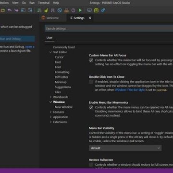This screenshot has width=173, height=173.
Task: Click the blue window icon beside the forward arrow
Action: [x=23, y=11]
